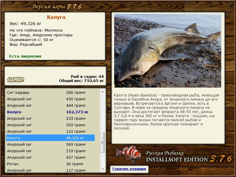Select the Сиг-хадары 206 грамм row
Viewport: 236px width, 177px height.
point(50,92)
